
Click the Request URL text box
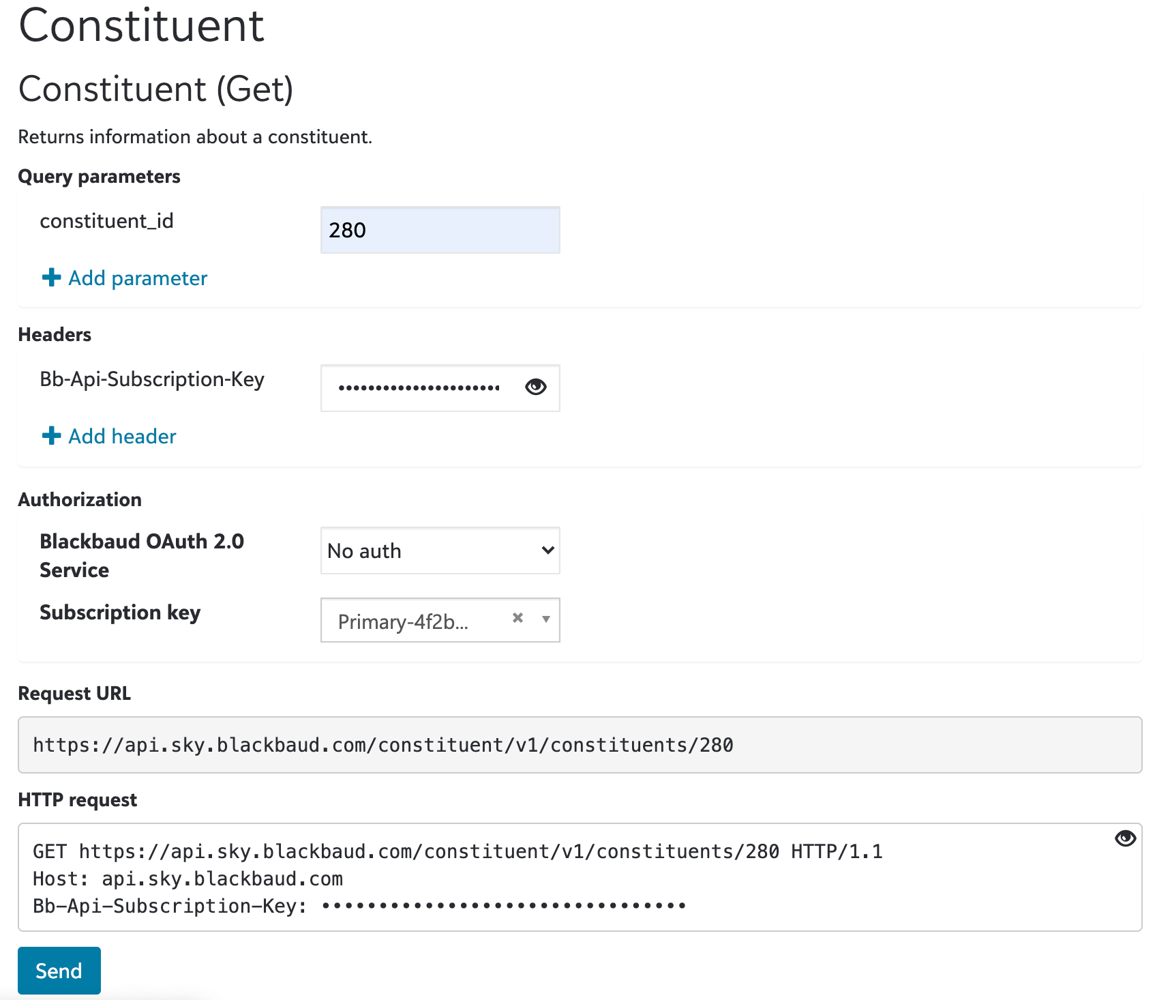(580, 745)
